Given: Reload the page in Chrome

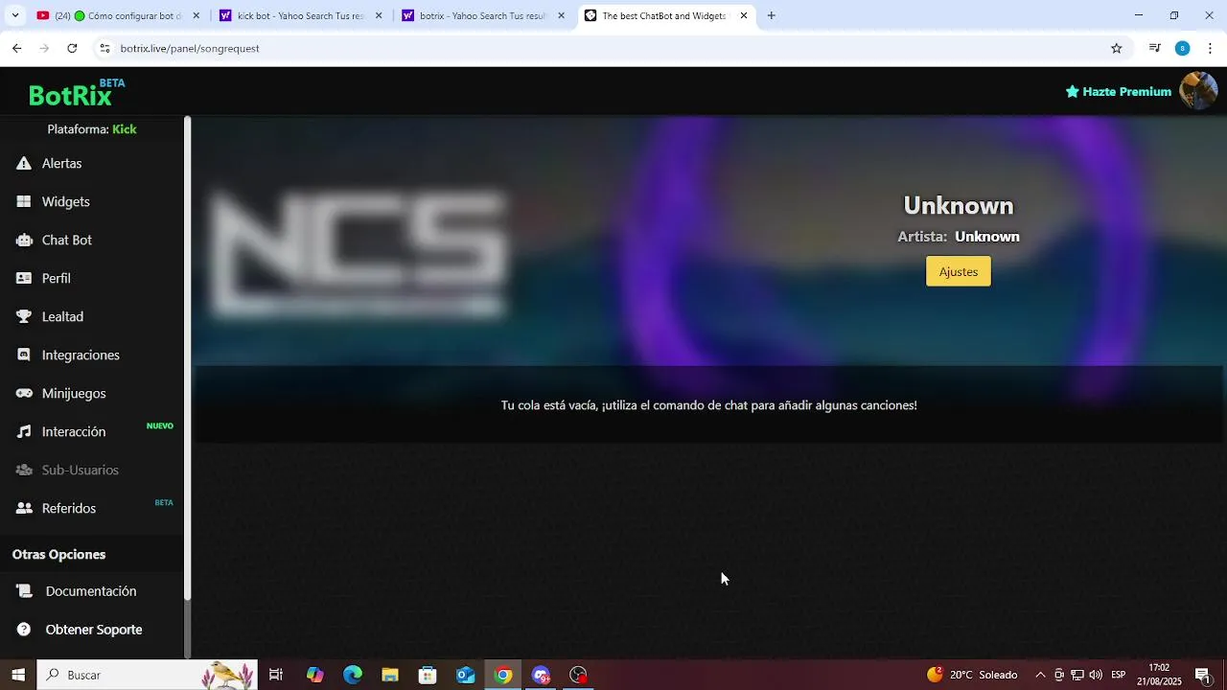Looking at the screenshot, I should (72, 48).
